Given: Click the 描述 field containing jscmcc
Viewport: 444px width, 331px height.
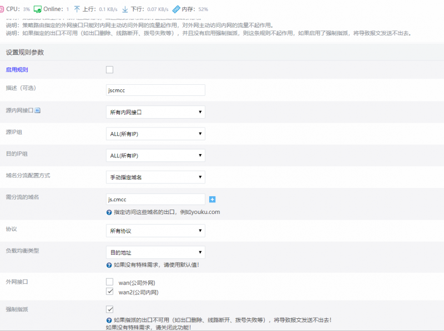Looking at the screenshot, I should coord(155,90).
